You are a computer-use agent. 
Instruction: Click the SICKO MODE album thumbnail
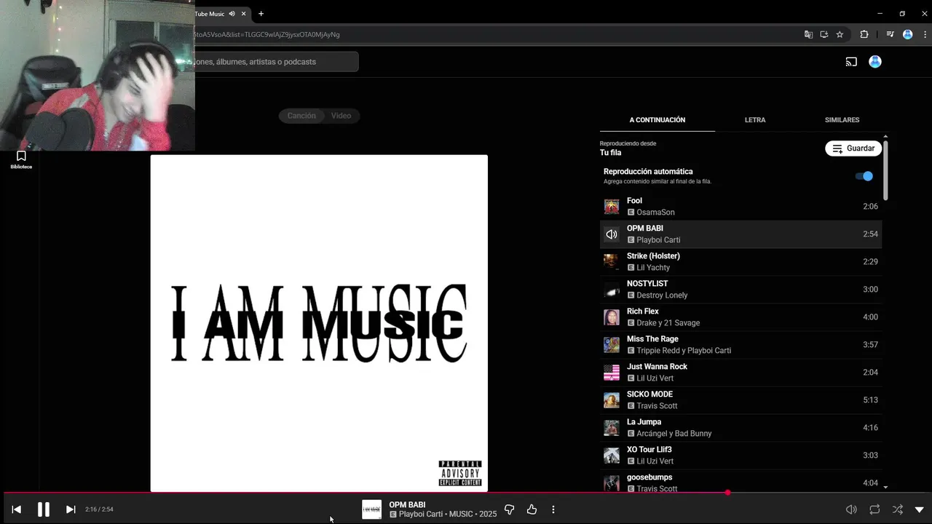coord(612,400)
